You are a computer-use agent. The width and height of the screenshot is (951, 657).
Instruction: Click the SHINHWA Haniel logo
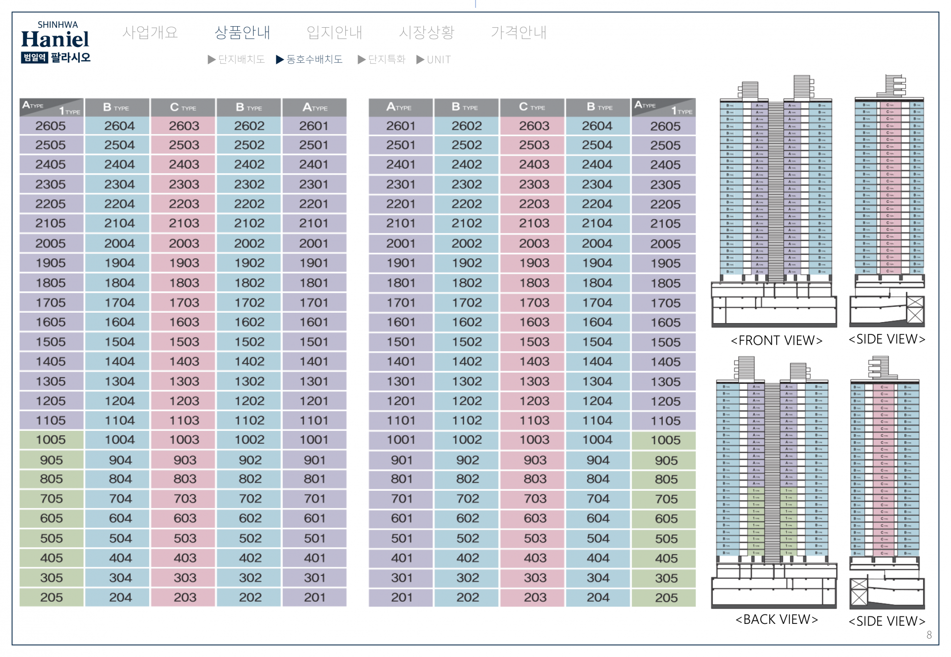pyautogui.click(x=55, y=42)
